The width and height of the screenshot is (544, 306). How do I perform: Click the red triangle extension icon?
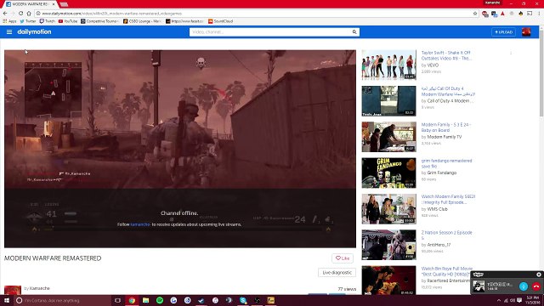[x=502, y=14]
